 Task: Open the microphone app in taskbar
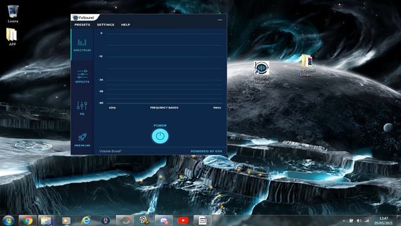(x=105, y=220)
